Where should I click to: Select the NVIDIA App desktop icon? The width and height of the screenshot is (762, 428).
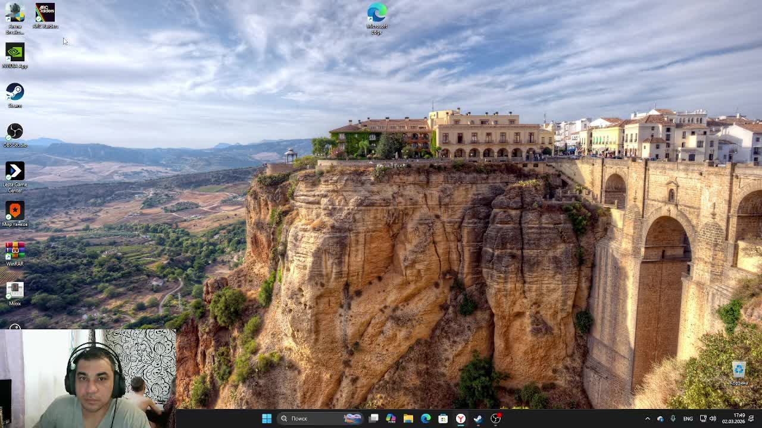[x=15, y=56]
